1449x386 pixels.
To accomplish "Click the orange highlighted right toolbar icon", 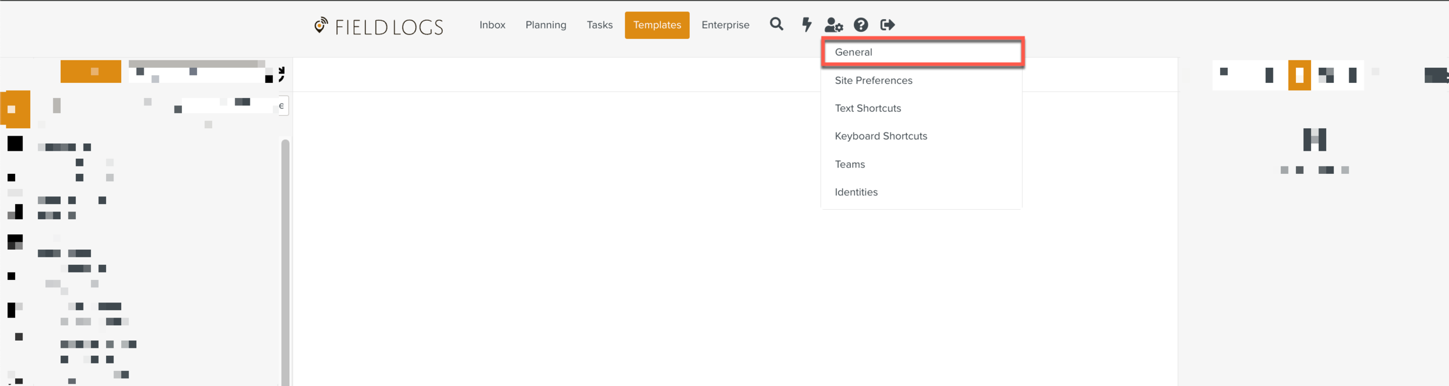I will pos(1299,75).
